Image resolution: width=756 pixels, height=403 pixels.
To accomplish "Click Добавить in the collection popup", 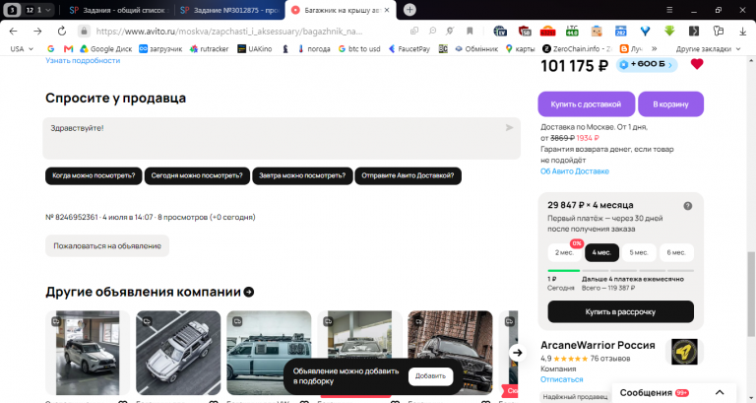I will (x=430, y=376).
